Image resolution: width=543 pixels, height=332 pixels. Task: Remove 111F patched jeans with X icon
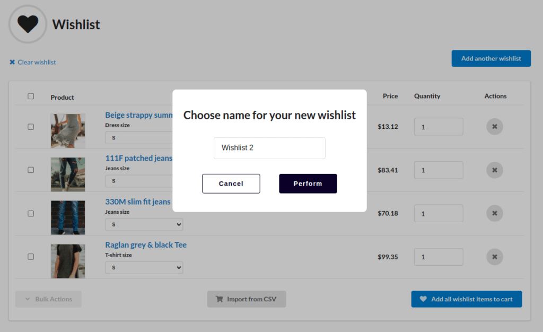pos(495,170)
